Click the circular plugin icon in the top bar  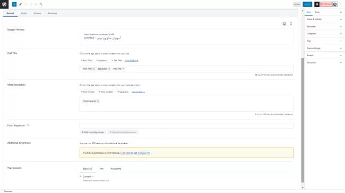335,4
